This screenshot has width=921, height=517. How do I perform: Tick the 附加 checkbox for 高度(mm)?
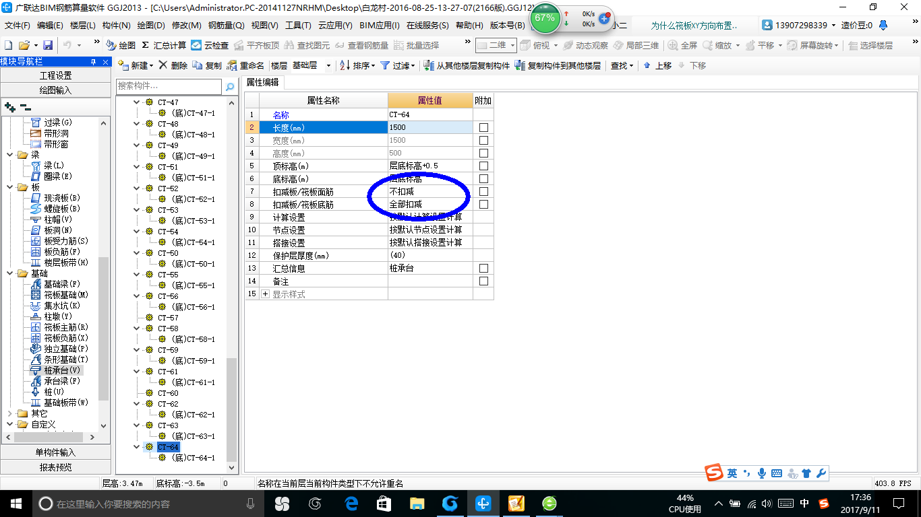[483, 153]
